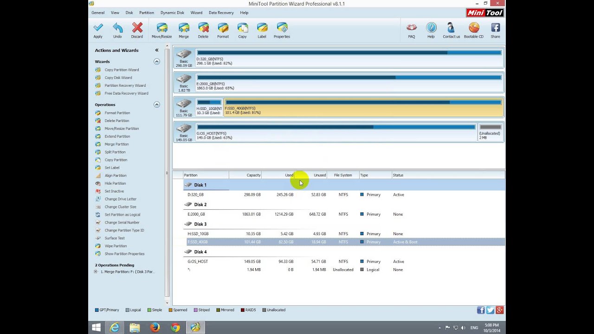Click the Twitter icon at bottom right

click(490, 310)
